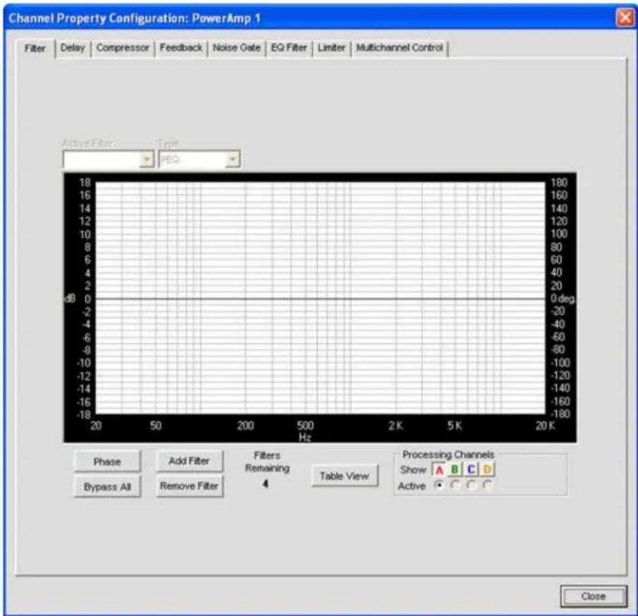
Task: Click the Add Filter button
Action: [x=189, y=461]
